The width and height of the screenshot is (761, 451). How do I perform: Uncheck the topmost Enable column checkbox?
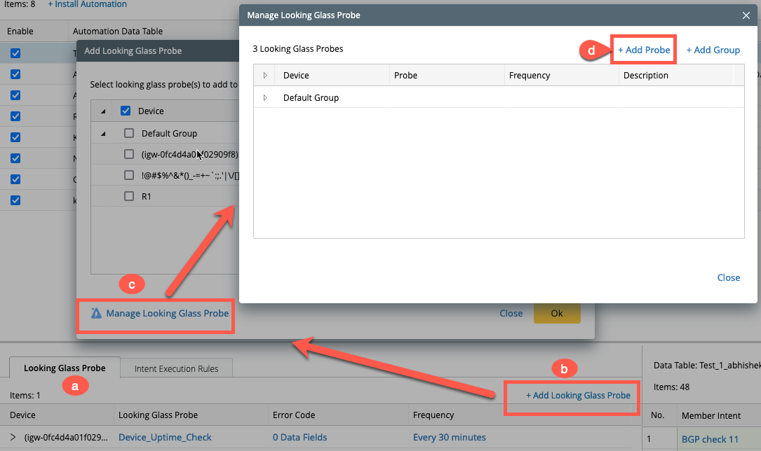pos(15,53)
